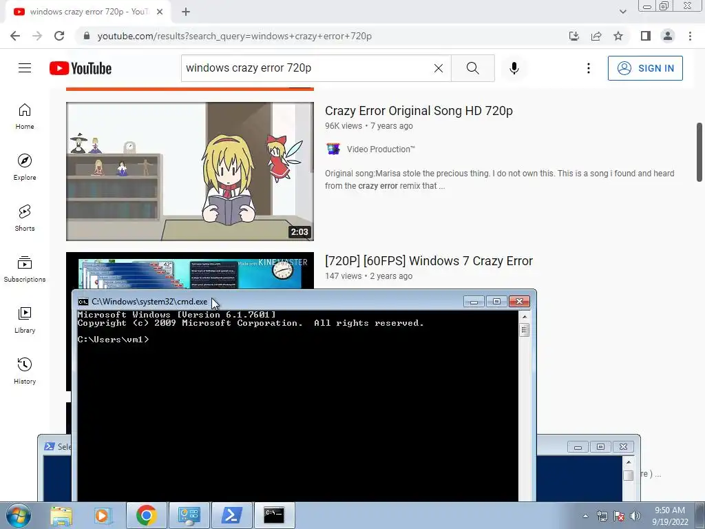Start voice search with microphone
Screen dimensions: 705x529
click(x=514, y=68)
